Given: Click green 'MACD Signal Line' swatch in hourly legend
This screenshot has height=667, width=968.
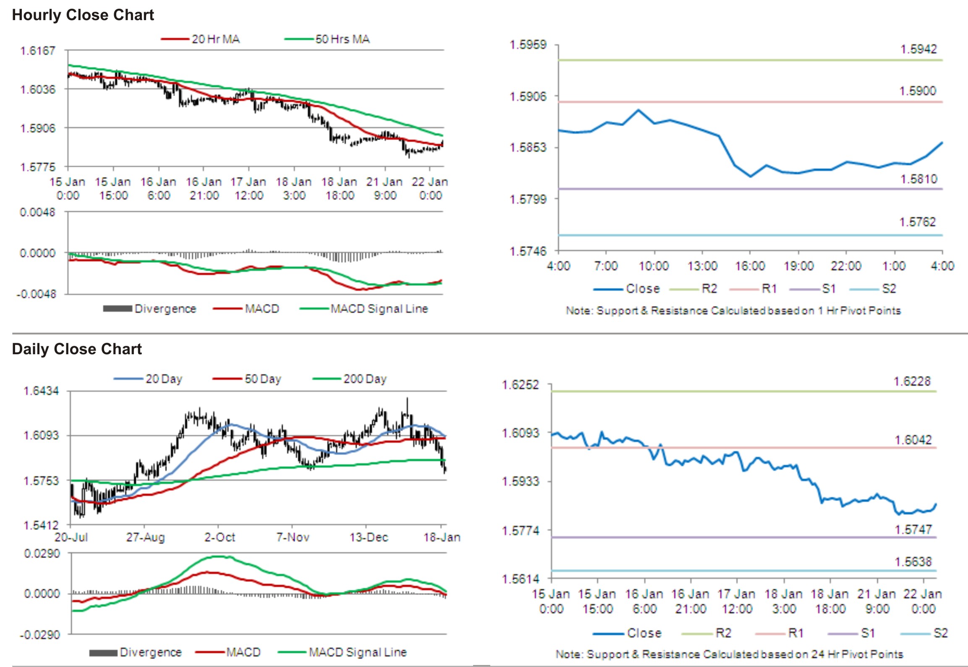Looking at the screenshot, I should point(314,309).
